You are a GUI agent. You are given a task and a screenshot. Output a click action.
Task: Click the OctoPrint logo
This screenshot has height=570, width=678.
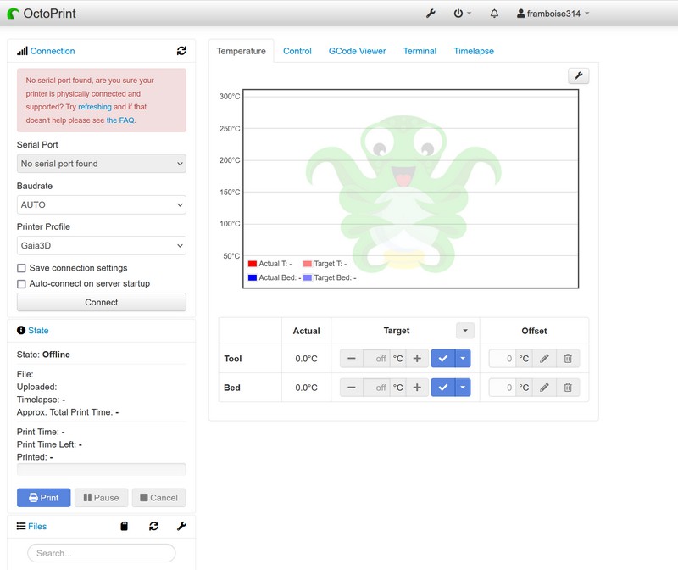point(42,14)
